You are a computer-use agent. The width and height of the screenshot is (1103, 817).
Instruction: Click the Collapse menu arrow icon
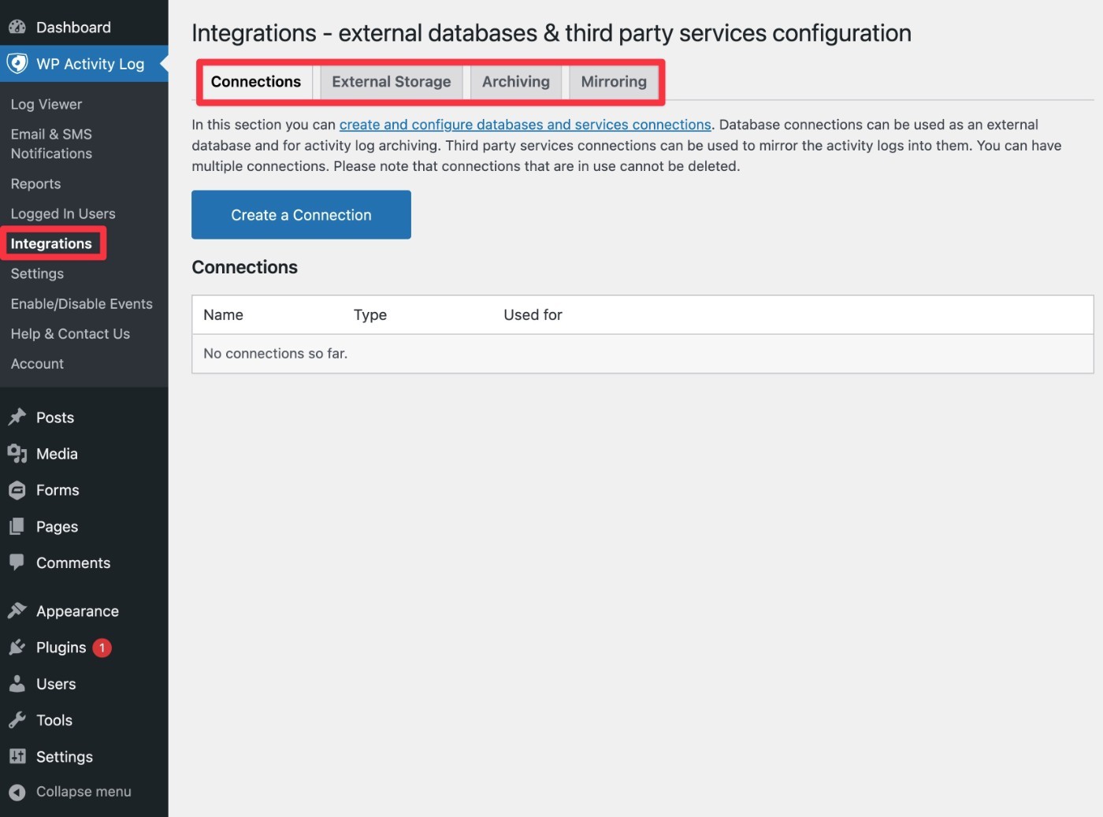(17, 792)
